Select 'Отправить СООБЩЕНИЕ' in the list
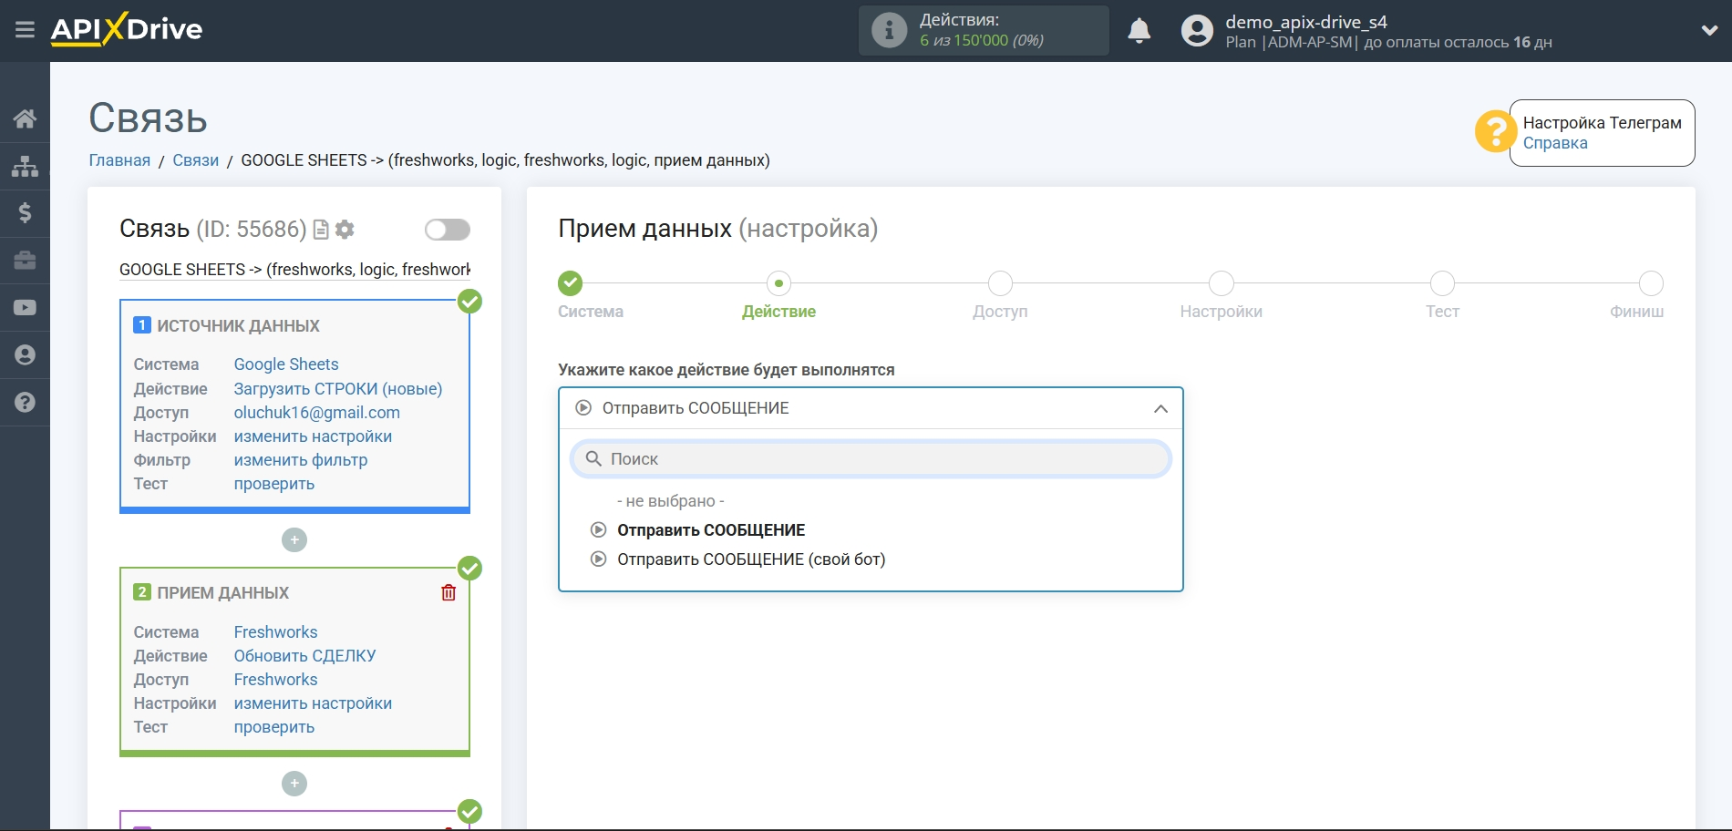 click(x=710, y=530)
